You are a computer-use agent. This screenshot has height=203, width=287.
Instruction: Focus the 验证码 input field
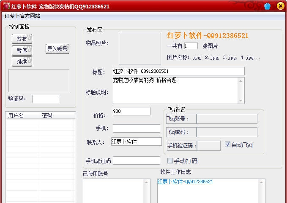pos(46,99)
